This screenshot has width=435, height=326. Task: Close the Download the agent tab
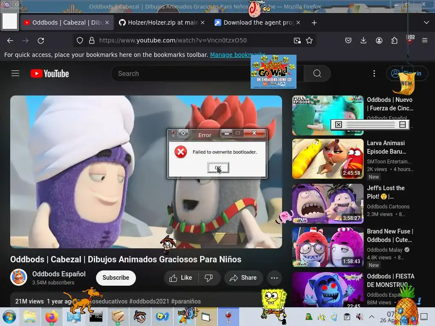298,22
